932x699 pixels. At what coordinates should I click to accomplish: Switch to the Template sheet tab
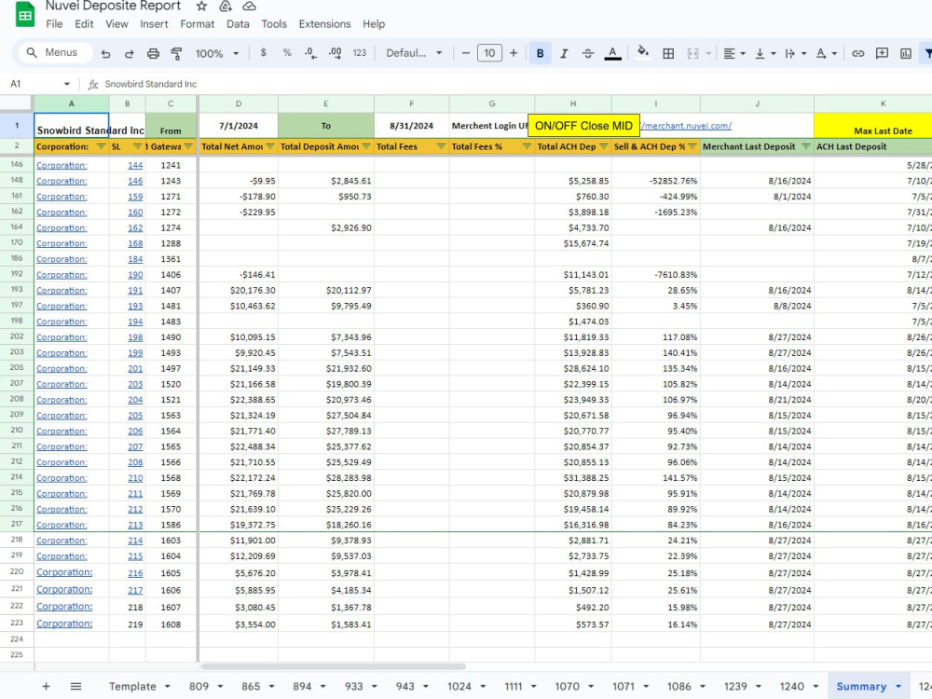coord(132,687)
